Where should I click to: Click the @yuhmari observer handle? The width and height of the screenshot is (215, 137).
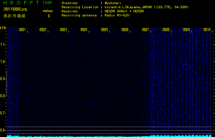click(x=114, y=3)
